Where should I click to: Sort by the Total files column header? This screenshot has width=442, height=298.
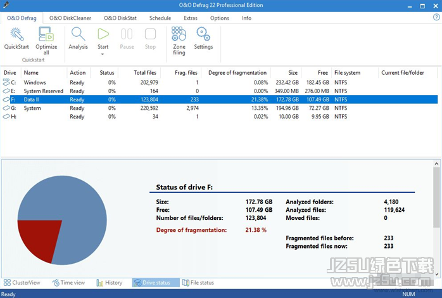tap(145, 72)
